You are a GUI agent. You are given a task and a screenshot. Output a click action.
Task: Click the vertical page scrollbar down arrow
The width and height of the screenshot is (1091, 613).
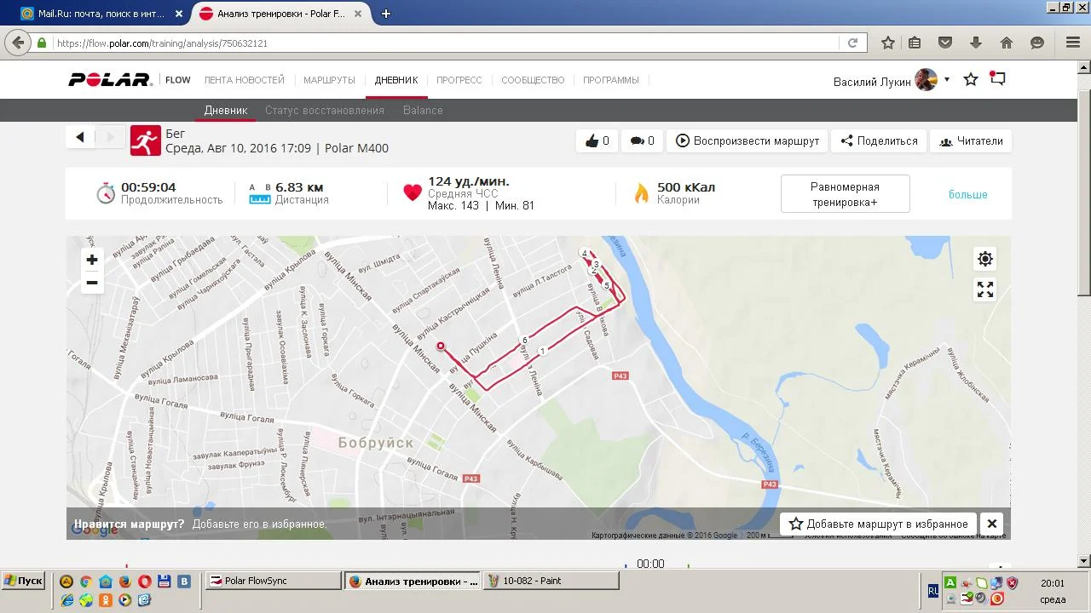click(1084, 561)
